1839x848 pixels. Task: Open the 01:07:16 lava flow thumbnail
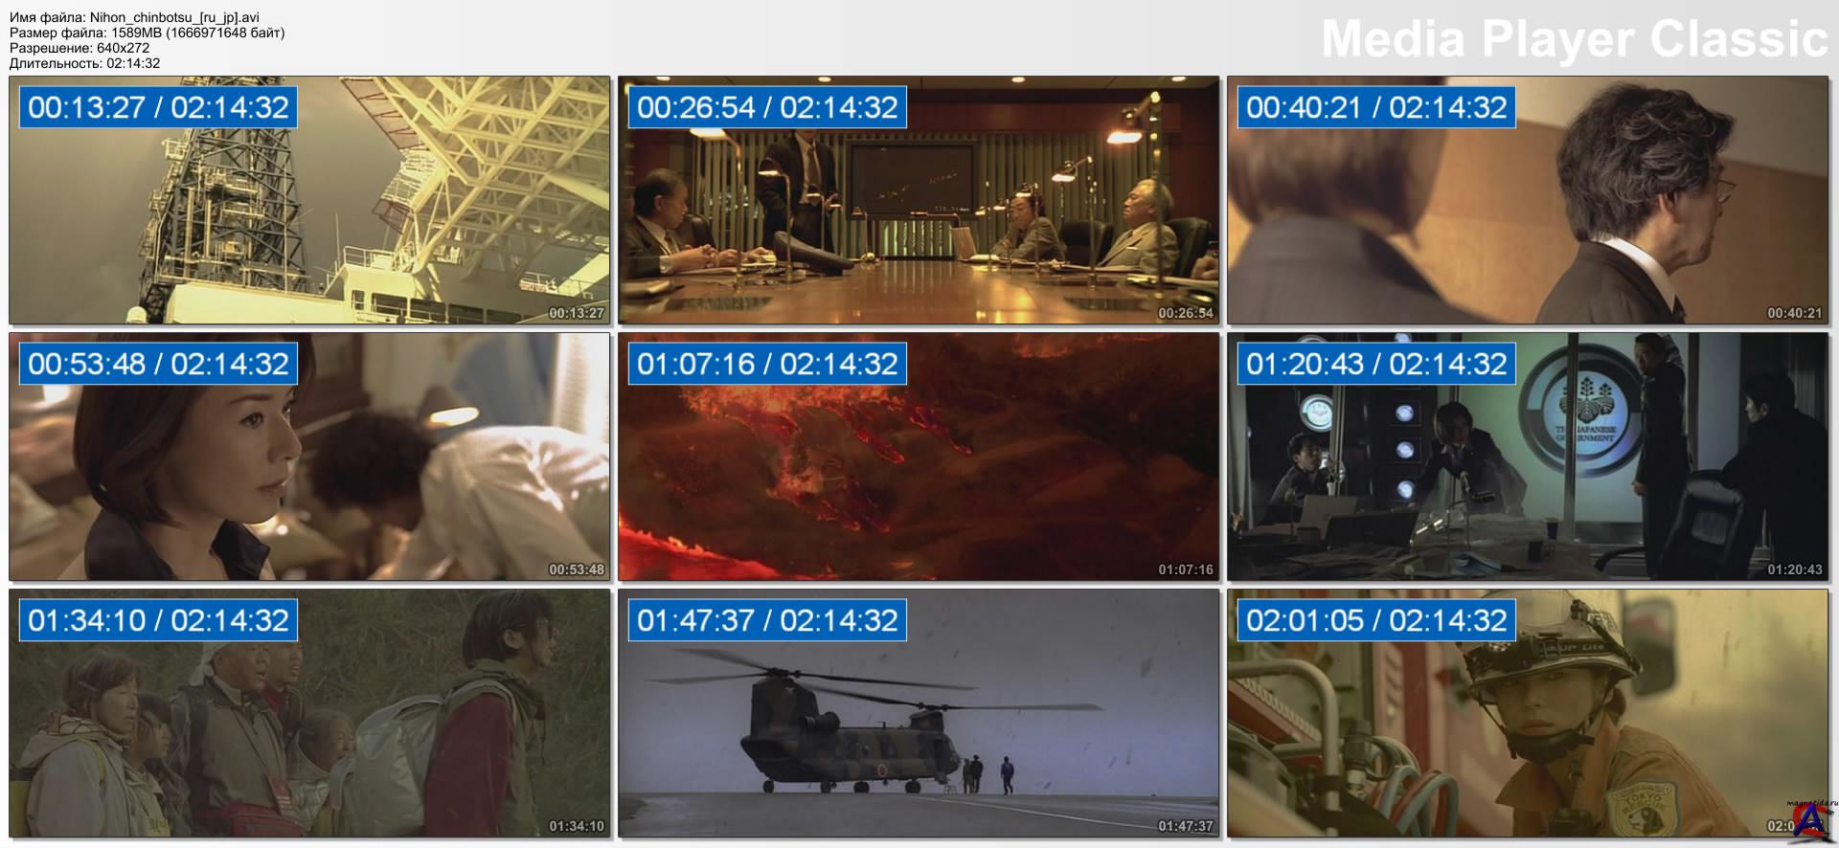[919, 457]
